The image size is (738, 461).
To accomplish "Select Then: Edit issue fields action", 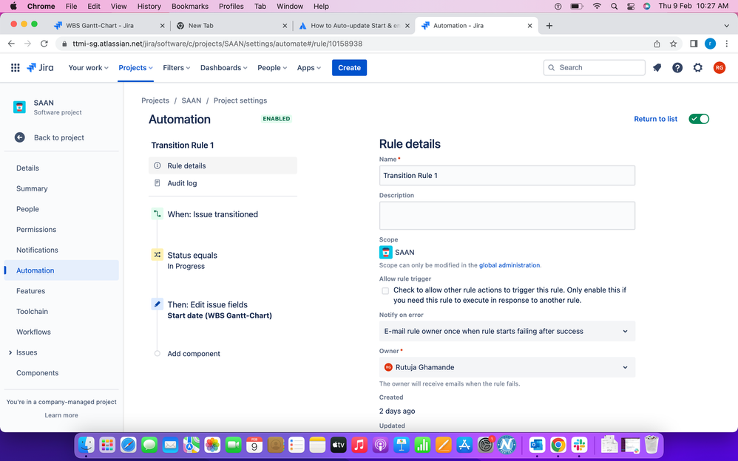I will (220, 310).
